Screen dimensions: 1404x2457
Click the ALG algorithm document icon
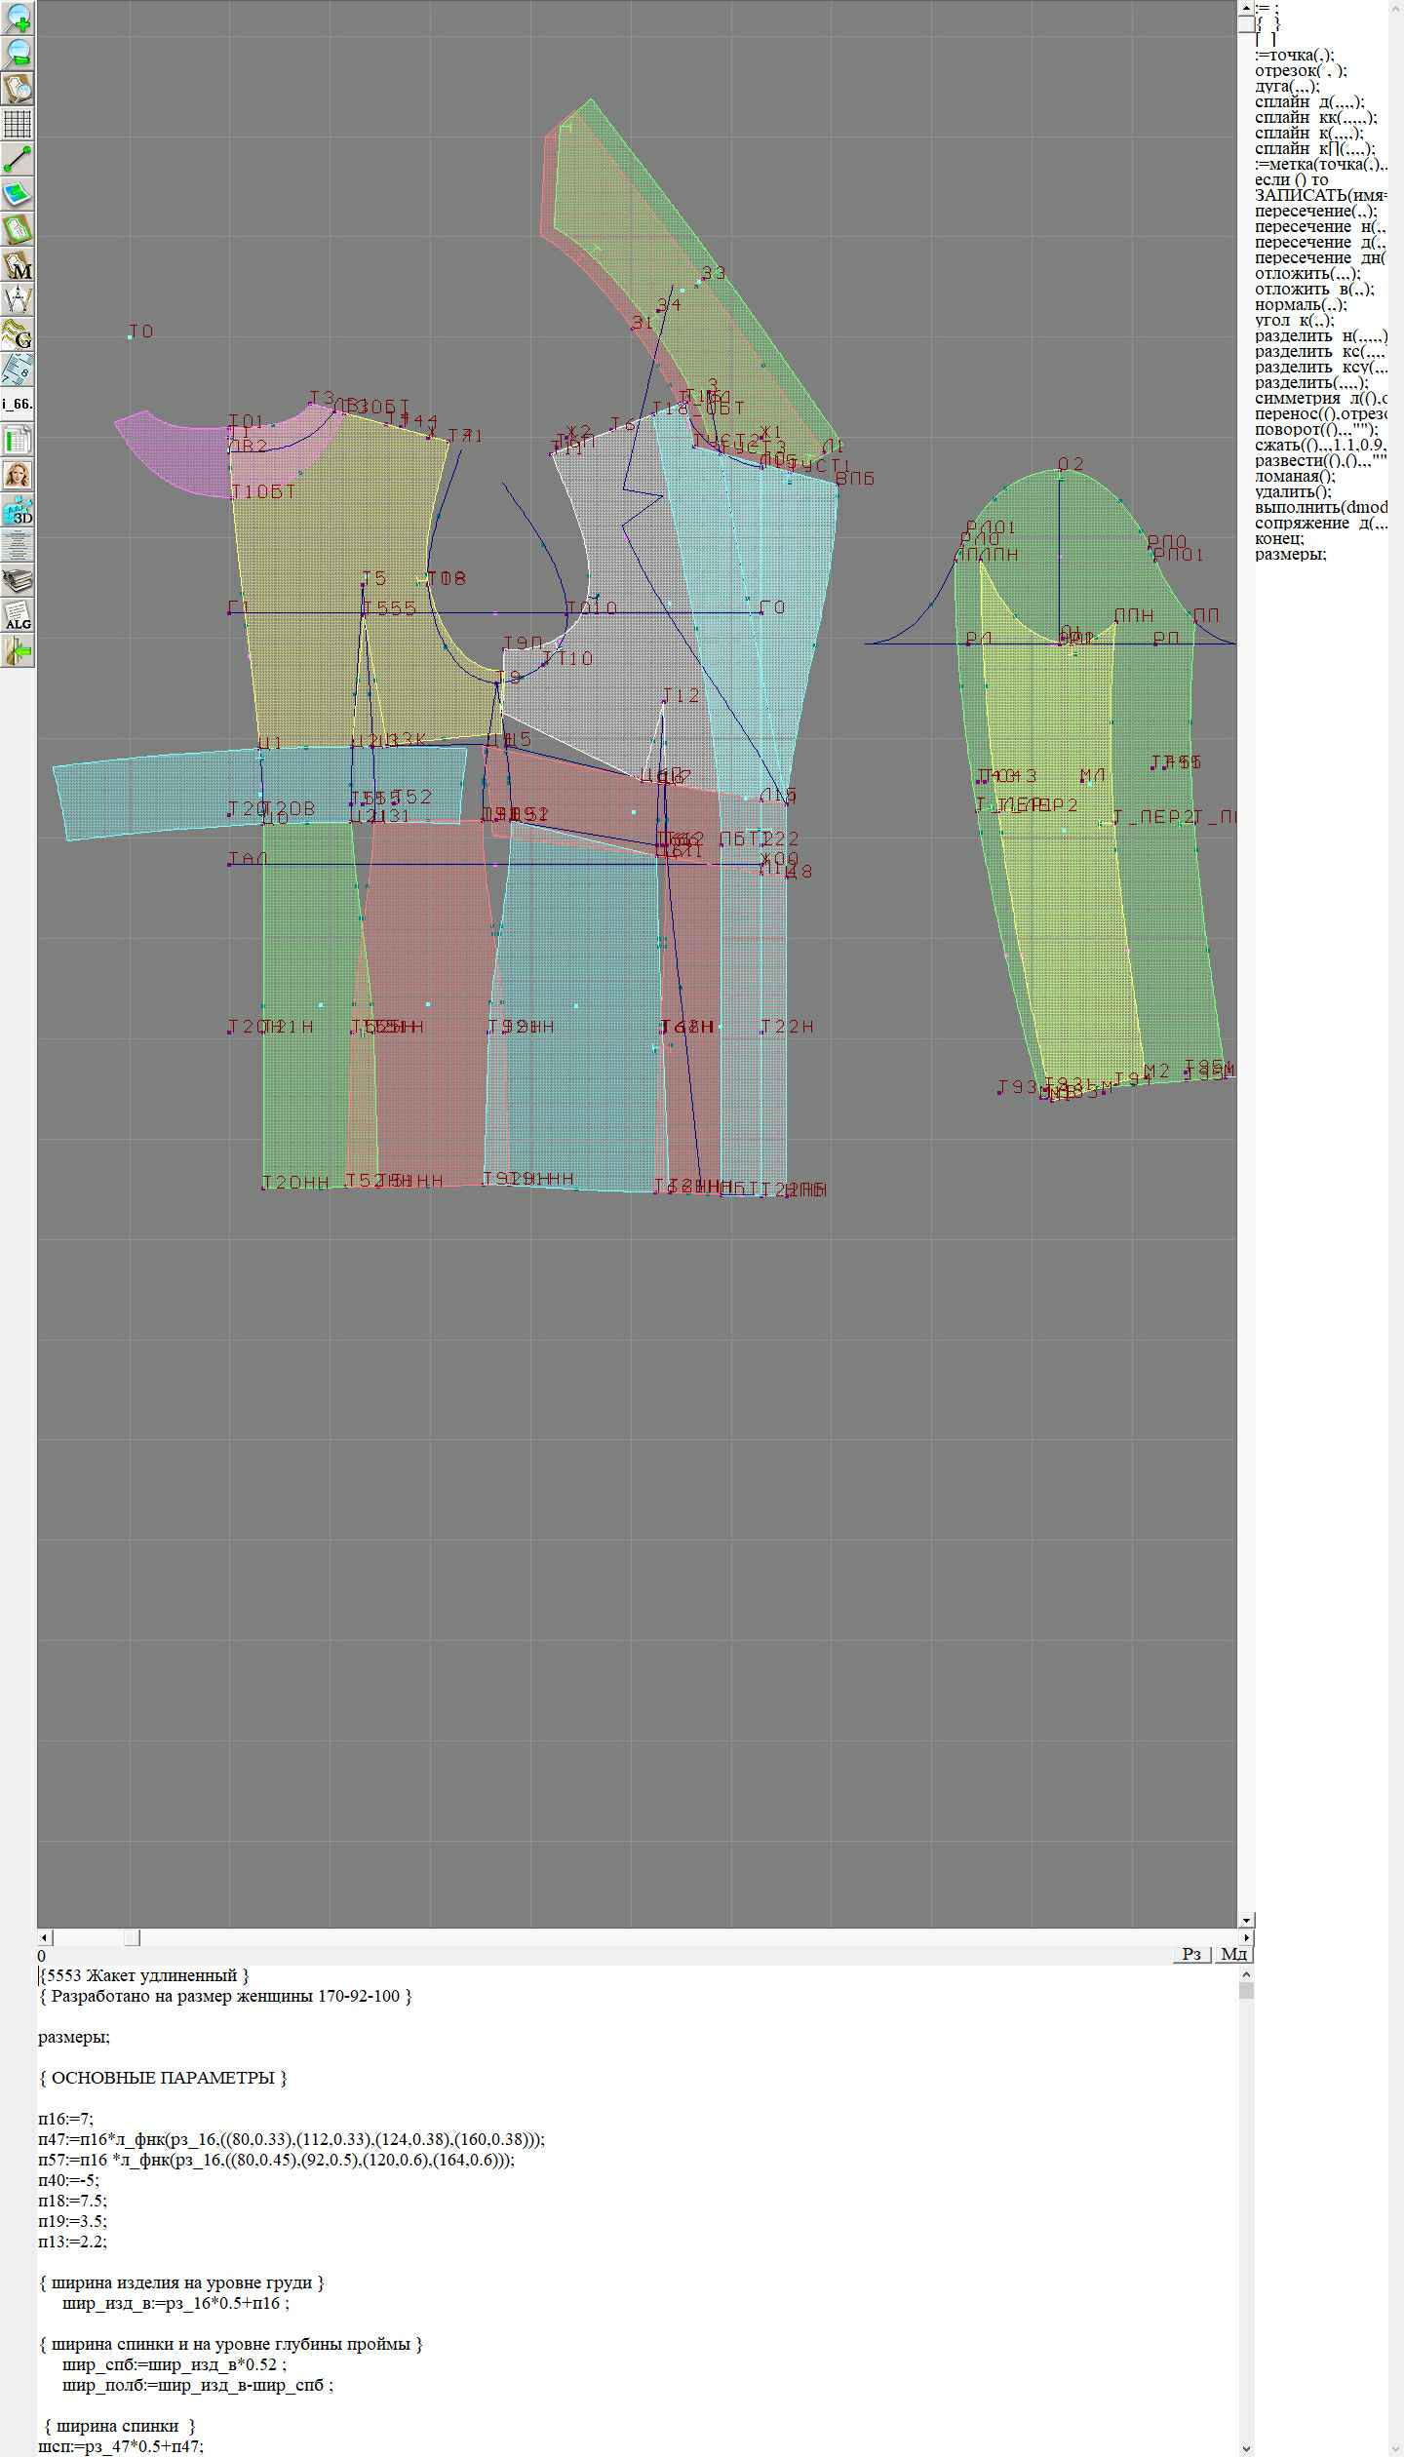pos(18,616)
